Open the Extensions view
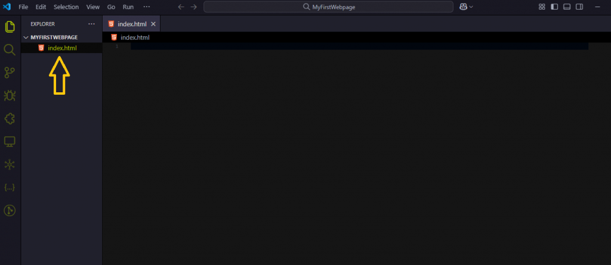The height and width of the screenshot is (265, 611). (x=10, y=119)
